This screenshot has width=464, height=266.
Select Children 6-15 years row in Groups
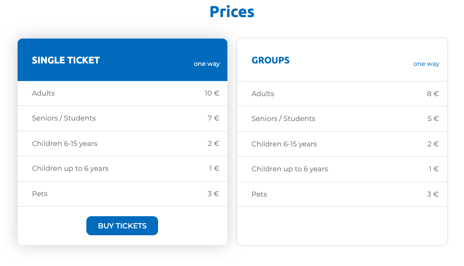[x=342, y=144]
